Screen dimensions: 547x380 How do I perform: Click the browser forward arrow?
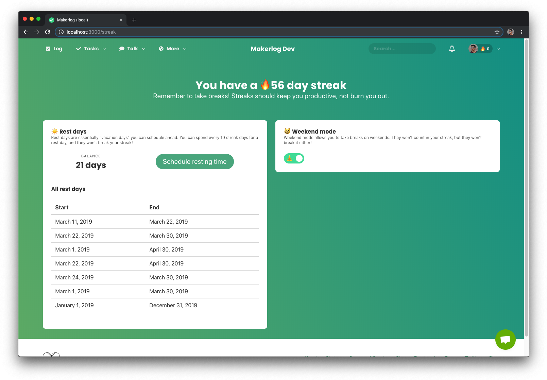[37, 32]
